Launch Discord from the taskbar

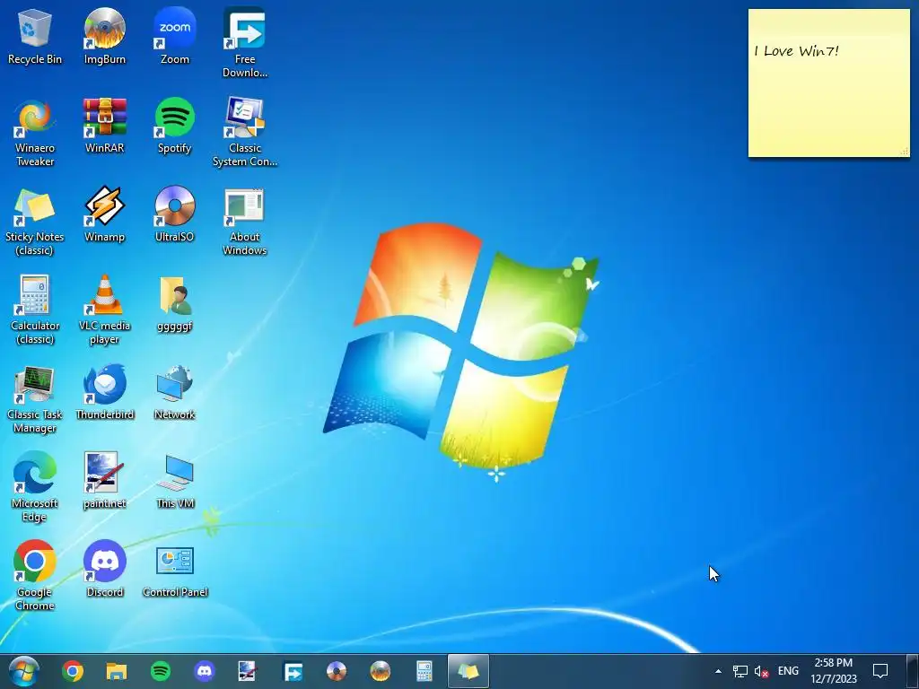click(x=205, y=671)
